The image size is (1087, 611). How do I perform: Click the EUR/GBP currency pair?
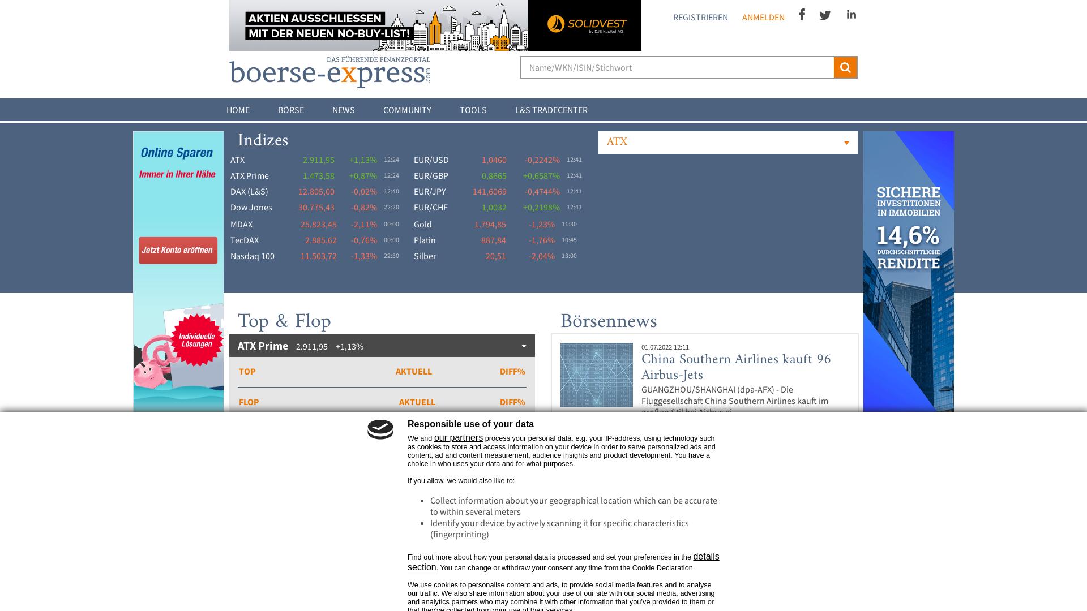pos(431,176)
